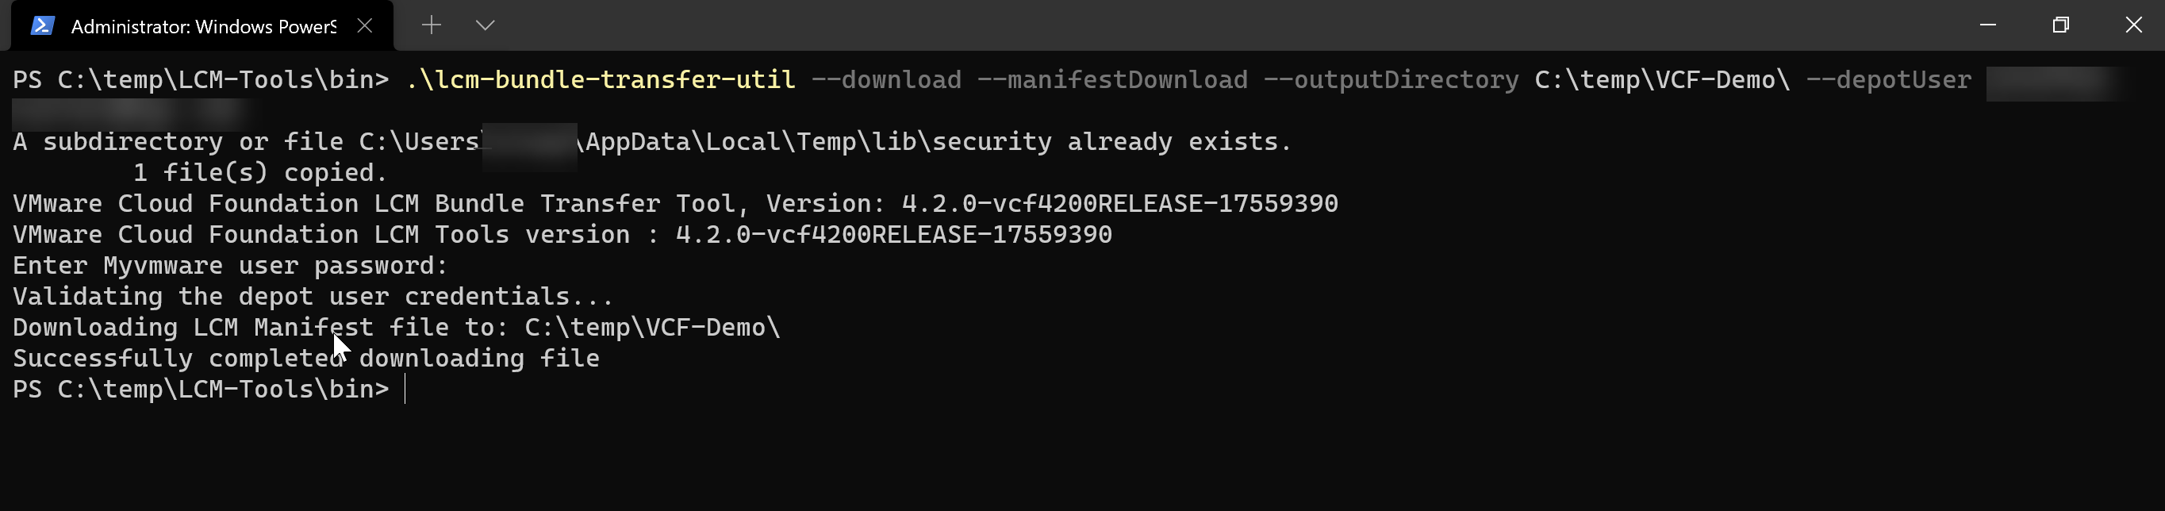
Task: Click the PowerShell icon in the tab
Action: 43,26
